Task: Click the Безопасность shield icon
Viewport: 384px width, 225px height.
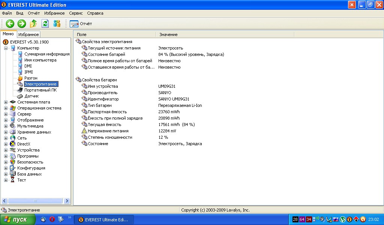Action: point(13,162)
